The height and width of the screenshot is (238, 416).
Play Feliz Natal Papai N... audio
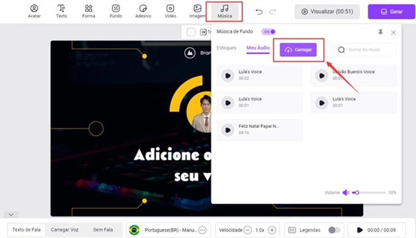click(228, 130)
